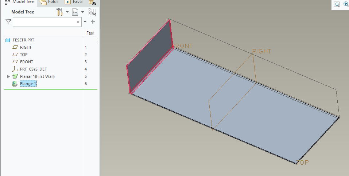Open the columns display dropdown arrow
This screenshot has width=349, height=176.
click(x=83, y=12)
